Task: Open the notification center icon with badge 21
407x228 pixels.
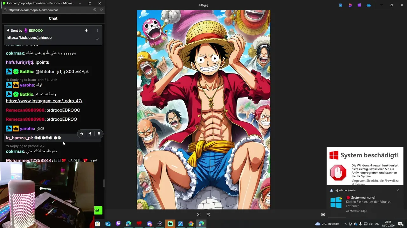Action: [401, 224]
